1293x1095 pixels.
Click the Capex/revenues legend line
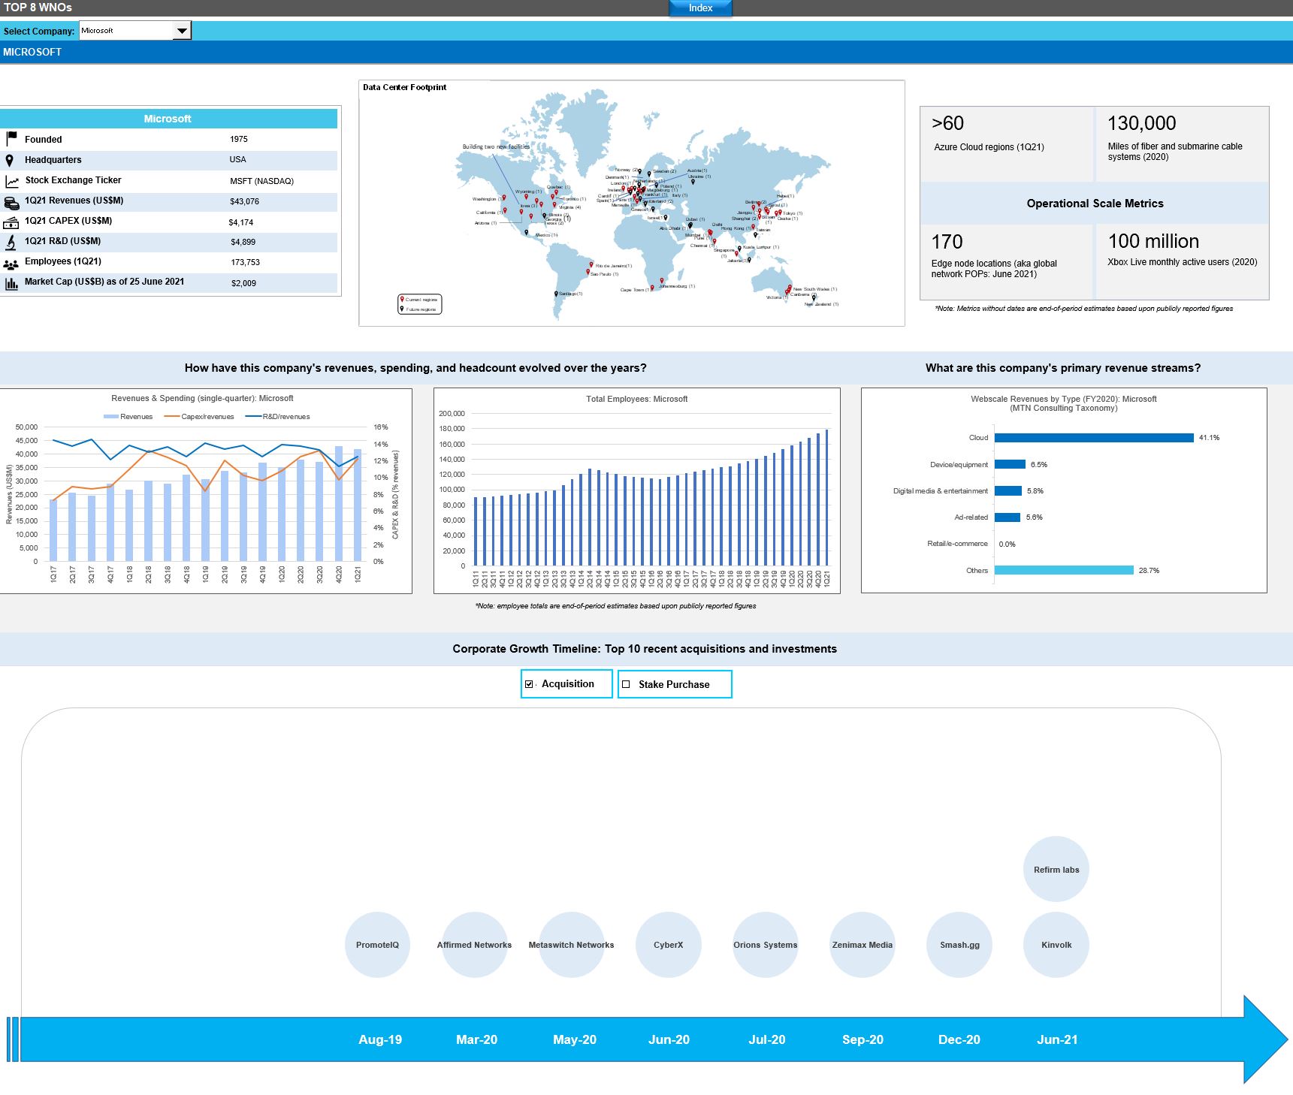171,417
